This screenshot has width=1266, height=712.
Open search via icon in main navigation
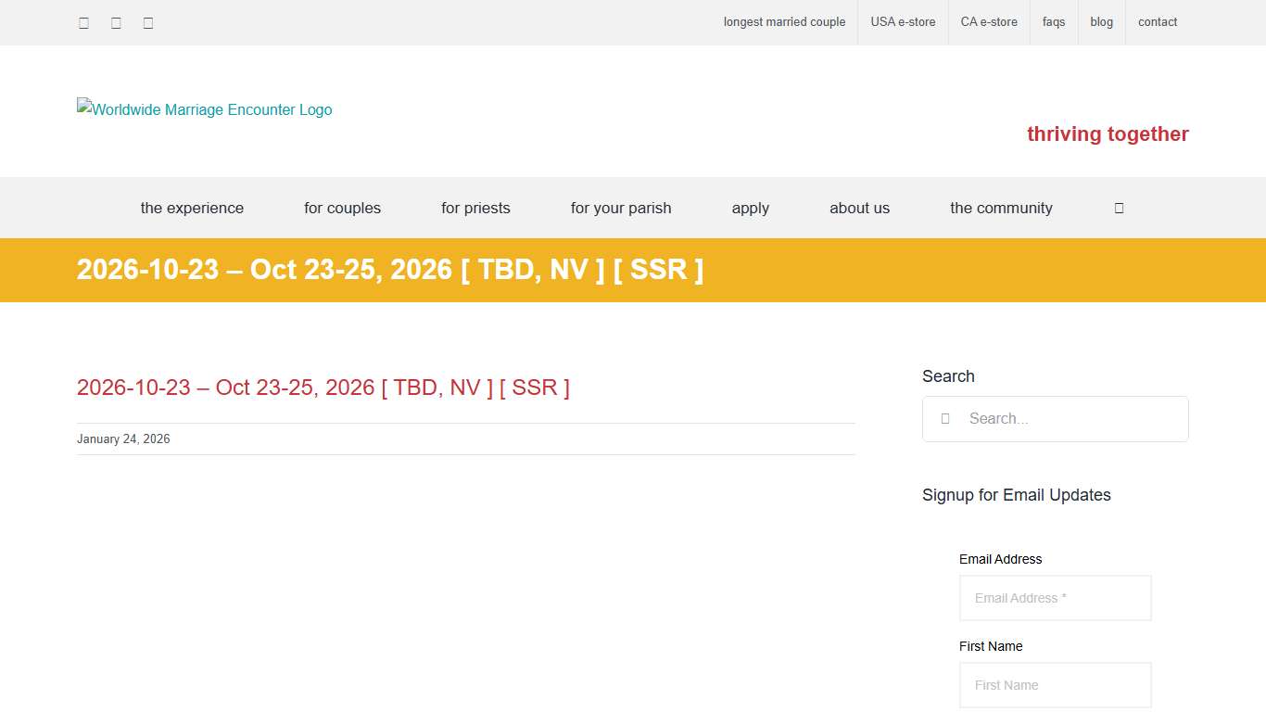tap(1119, 208)
